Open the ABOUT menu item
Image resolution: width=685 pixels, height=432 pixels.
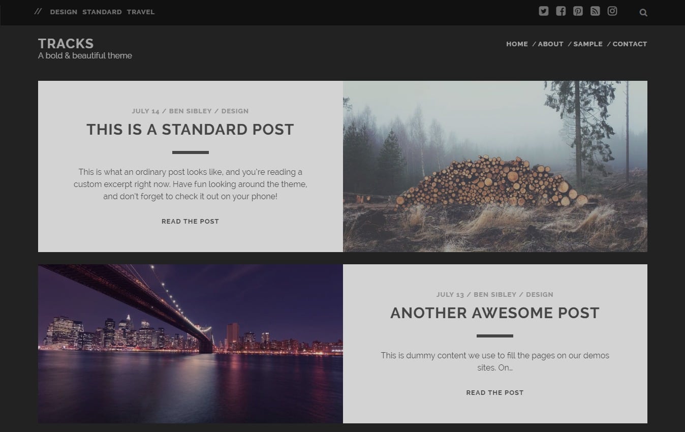[550, 44]
